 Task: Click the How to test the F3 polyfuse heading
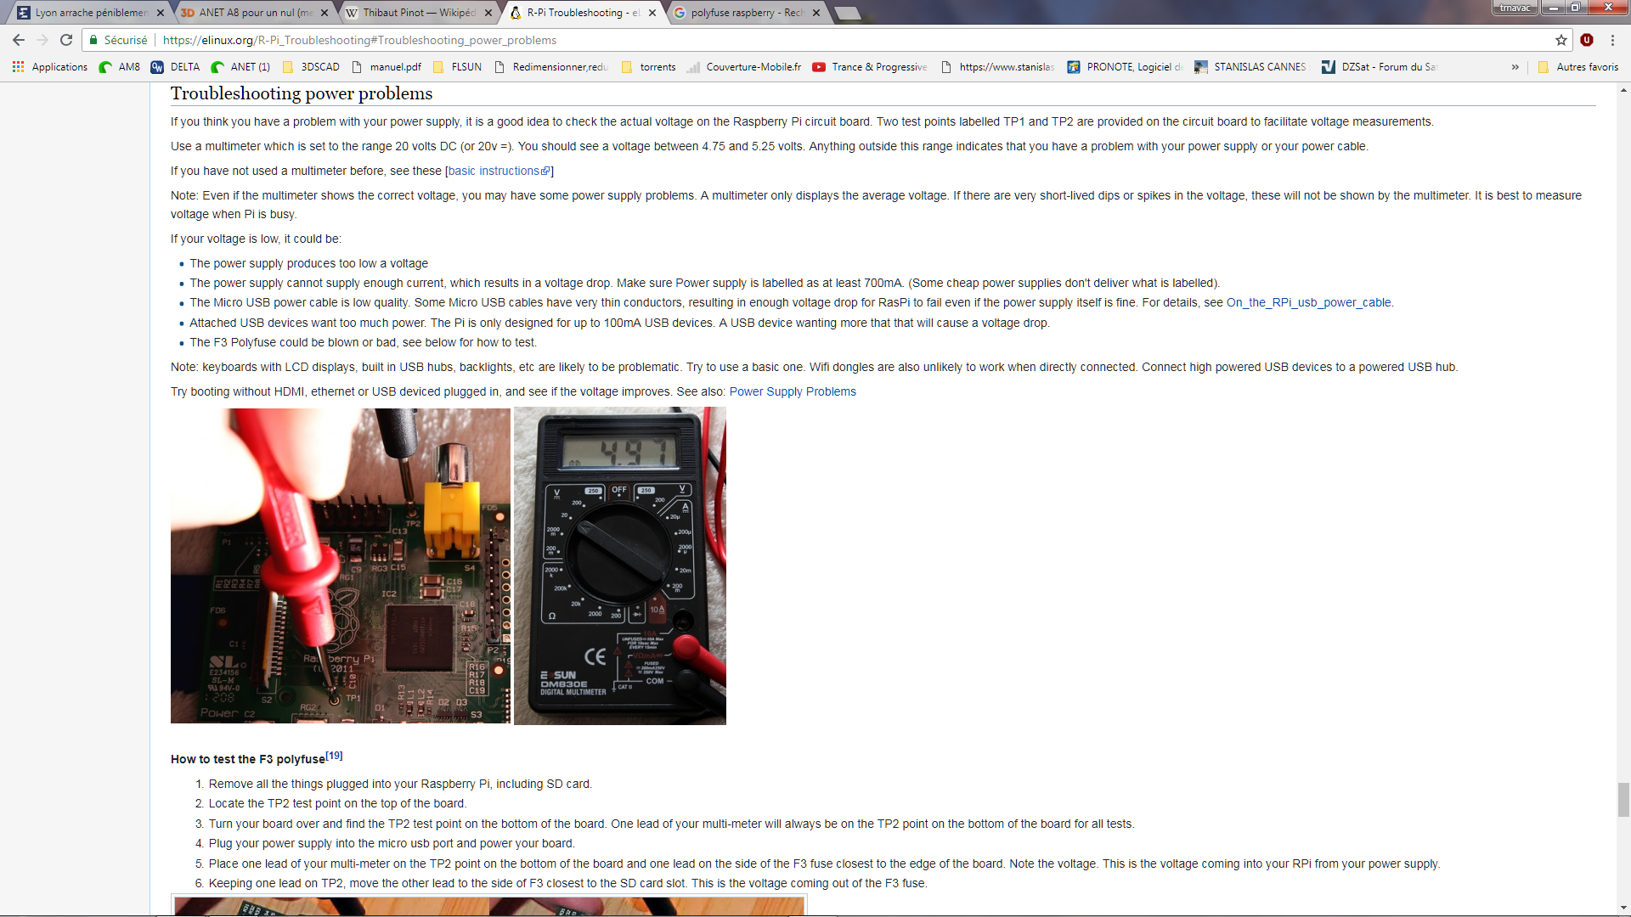(x=248, y=759)
